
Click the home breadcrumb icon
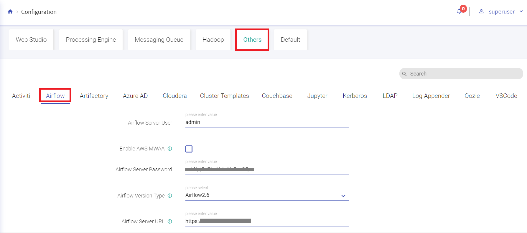pos(10,12)
